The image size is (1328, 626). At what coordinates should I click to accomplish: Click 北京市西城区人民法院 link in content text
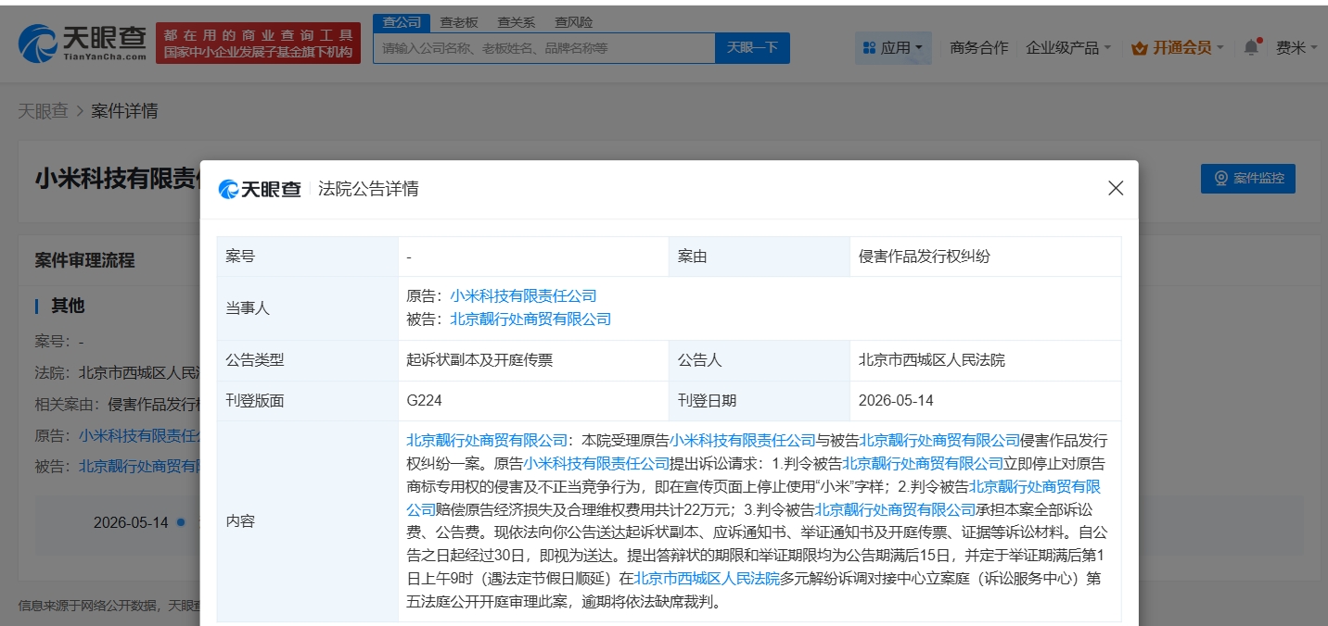tap(707, 579)
